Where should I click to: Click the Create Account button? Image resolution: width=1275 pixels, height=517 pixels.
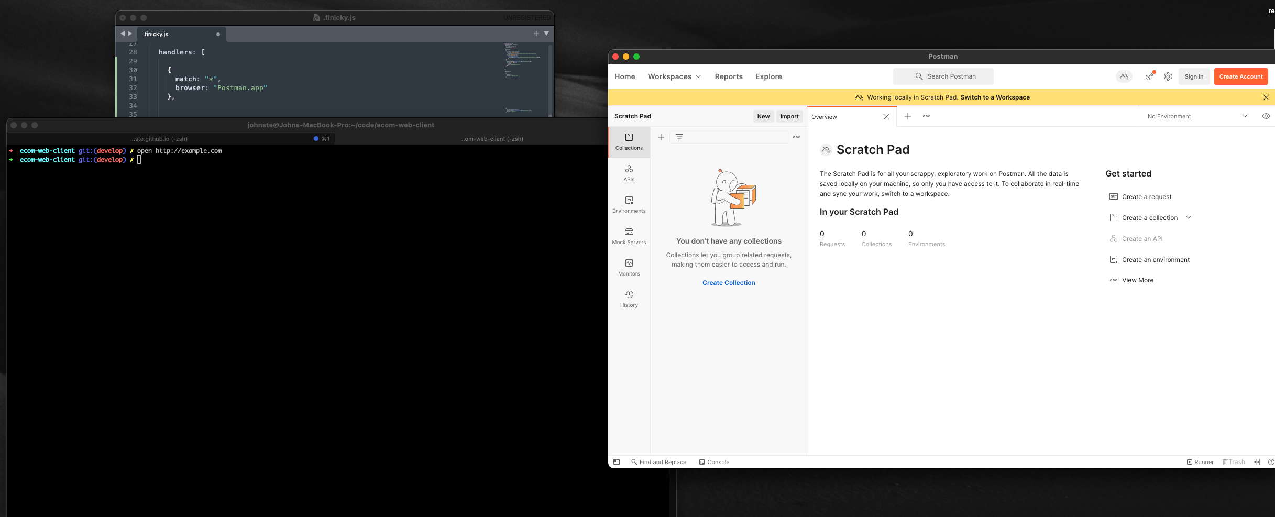pyautogui.click(x=1240, y=76)
